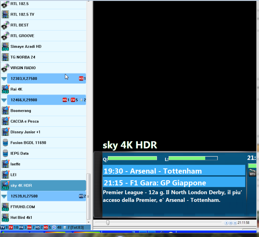Click the data service icon for Fusion BGDL 11690

pos(5,143)
